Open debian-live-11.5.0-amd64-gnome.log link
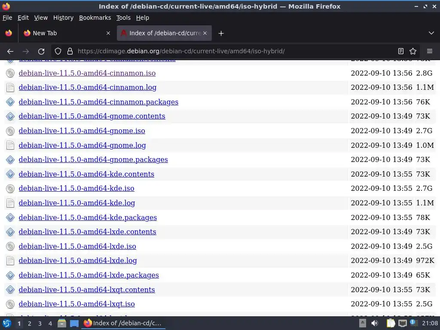 click(x=82, y=145)
